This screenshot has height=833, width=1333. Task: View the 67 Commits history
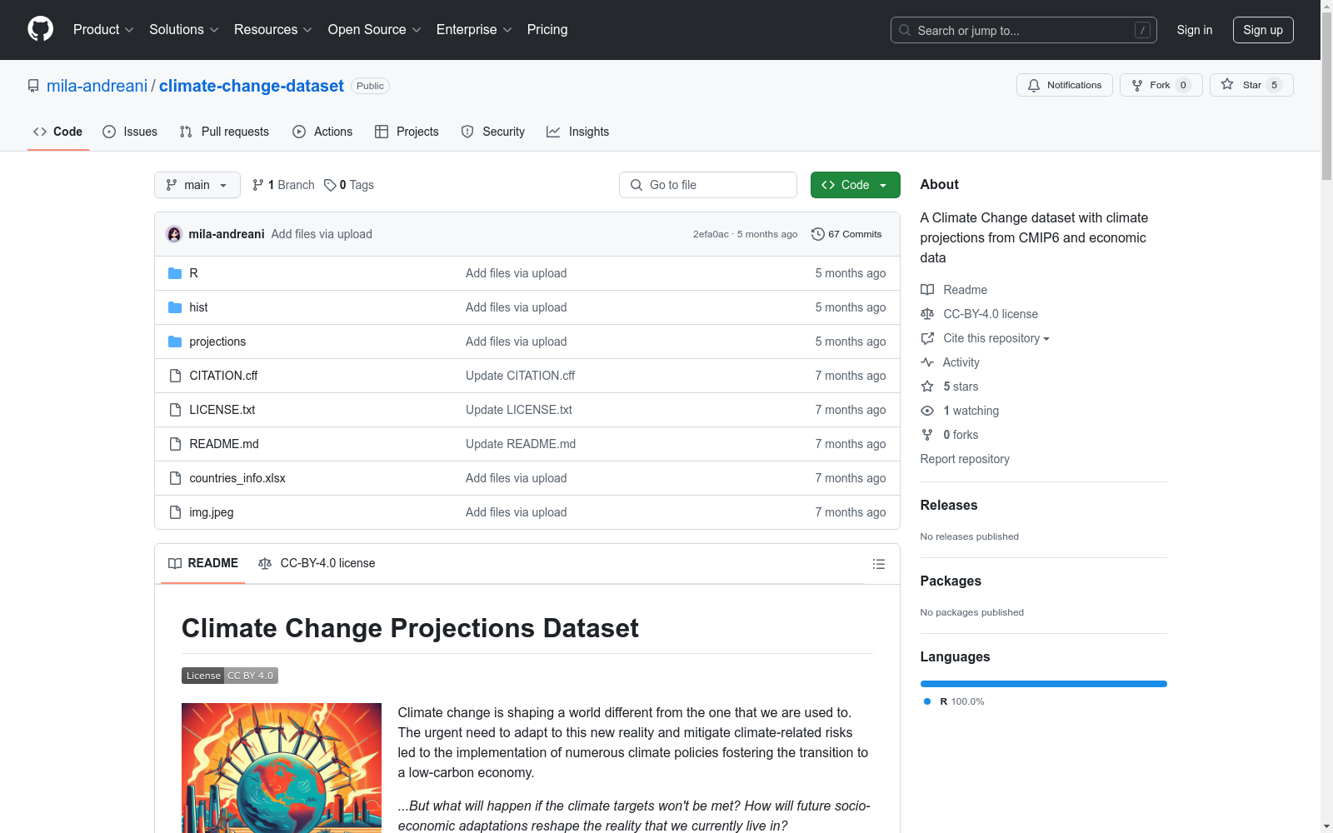click(846, 234)
